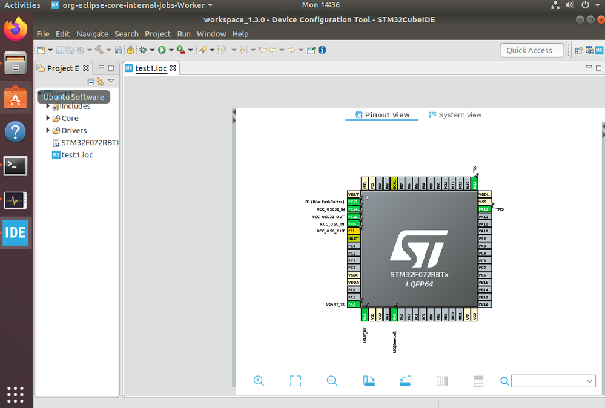Open the Help menu

tap(240, 34)
